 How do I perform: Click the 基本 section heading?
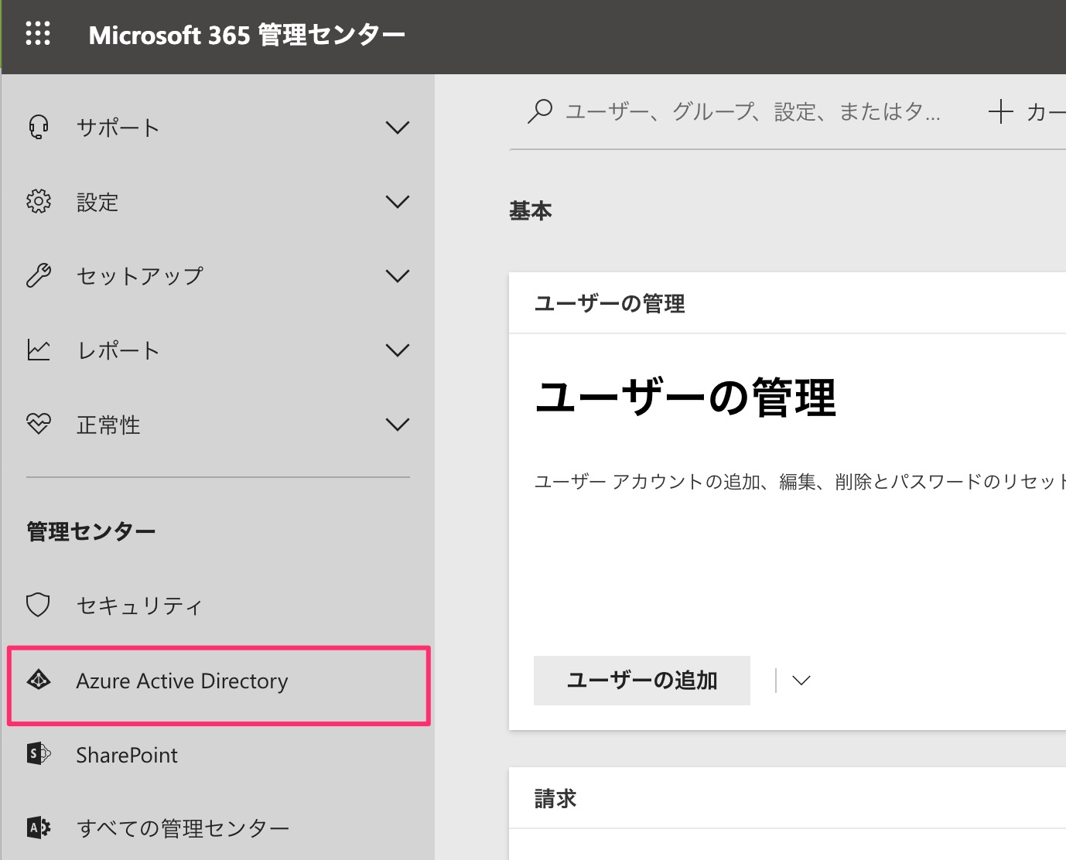tap(531, 210)
